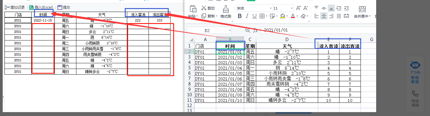Click the fx insert function icon
Image resolution: width=430 pixels, height=116 pixels.
click(255, 30)
